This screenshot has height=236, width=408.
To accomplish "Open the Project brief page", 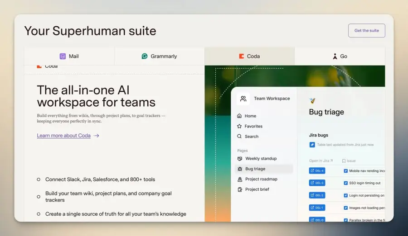I will click(x=257, y=189).
